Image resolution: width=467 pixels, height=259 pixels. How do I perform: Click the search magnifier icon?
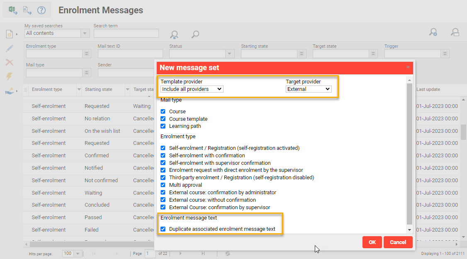195,34
